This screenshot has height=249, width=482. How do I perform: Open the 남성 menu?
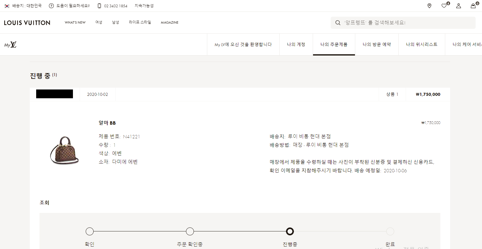pos(115,22)
